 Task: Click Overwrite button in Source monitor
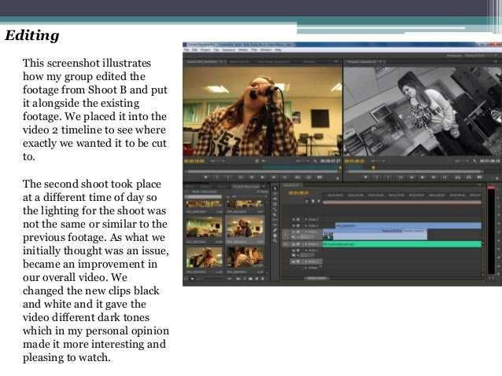click(x=308, y=177)
